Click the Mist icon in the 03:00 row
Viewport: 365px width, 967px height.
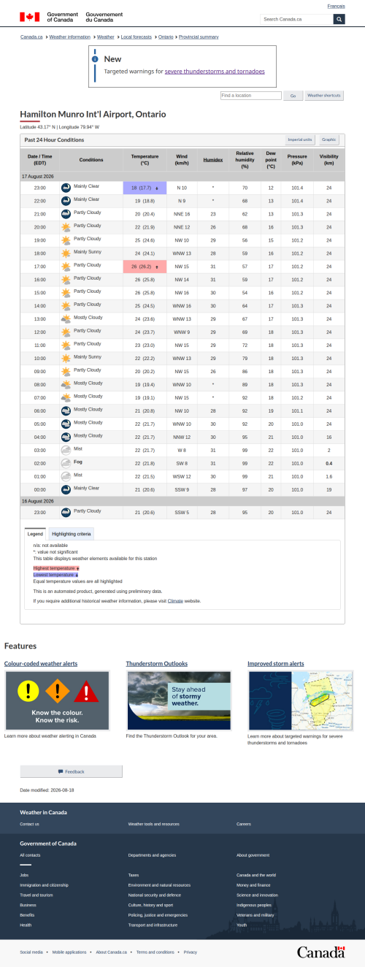(66, 451)
